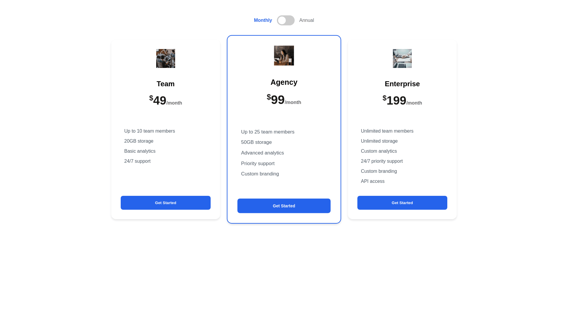Viewport: 568px width, 319px height.
Task: Click the $199/month price
Action: (x=402, y=100)
